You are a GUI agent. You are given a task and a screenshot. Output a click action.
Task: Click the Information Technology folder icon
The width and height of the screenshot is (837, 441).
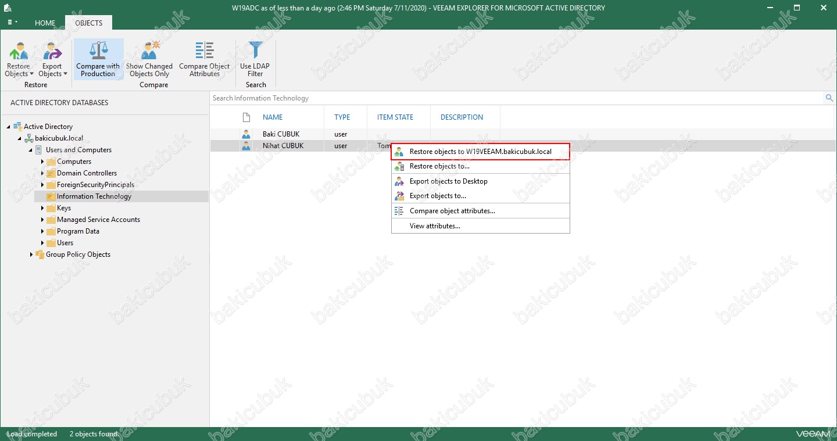coord(51,196)
